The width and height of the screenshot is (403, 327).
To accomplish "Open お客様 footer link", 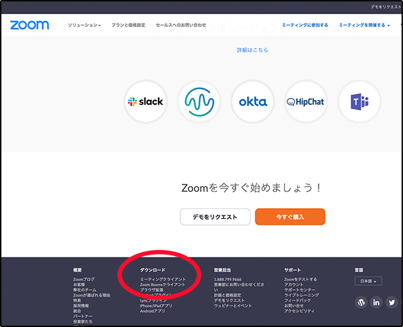I will click(x=79, y=284).
